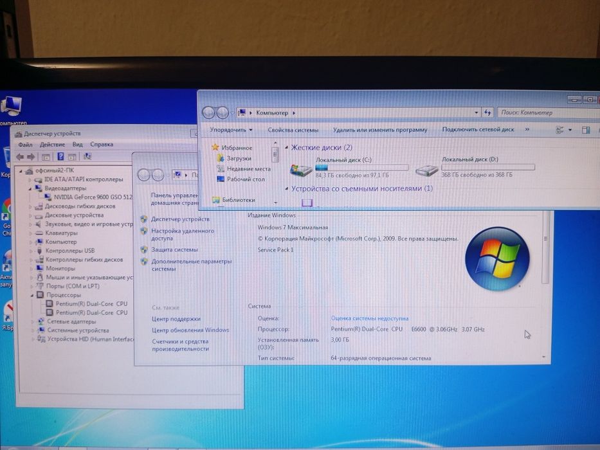Collapse the Видеоадаптеры node

coord(30,188)
